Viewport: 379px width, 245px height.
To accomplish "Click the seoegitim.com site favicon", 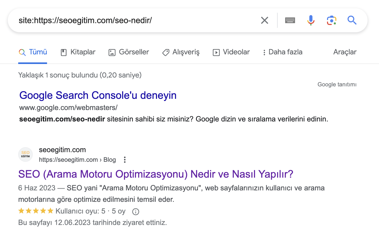I will point(25,154).
